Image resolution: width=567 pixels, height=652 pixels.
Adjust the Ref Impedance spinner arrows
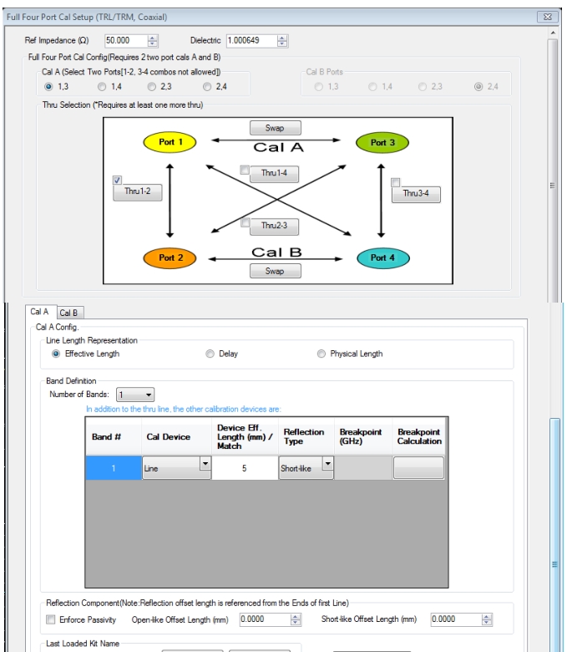point(153,41)
